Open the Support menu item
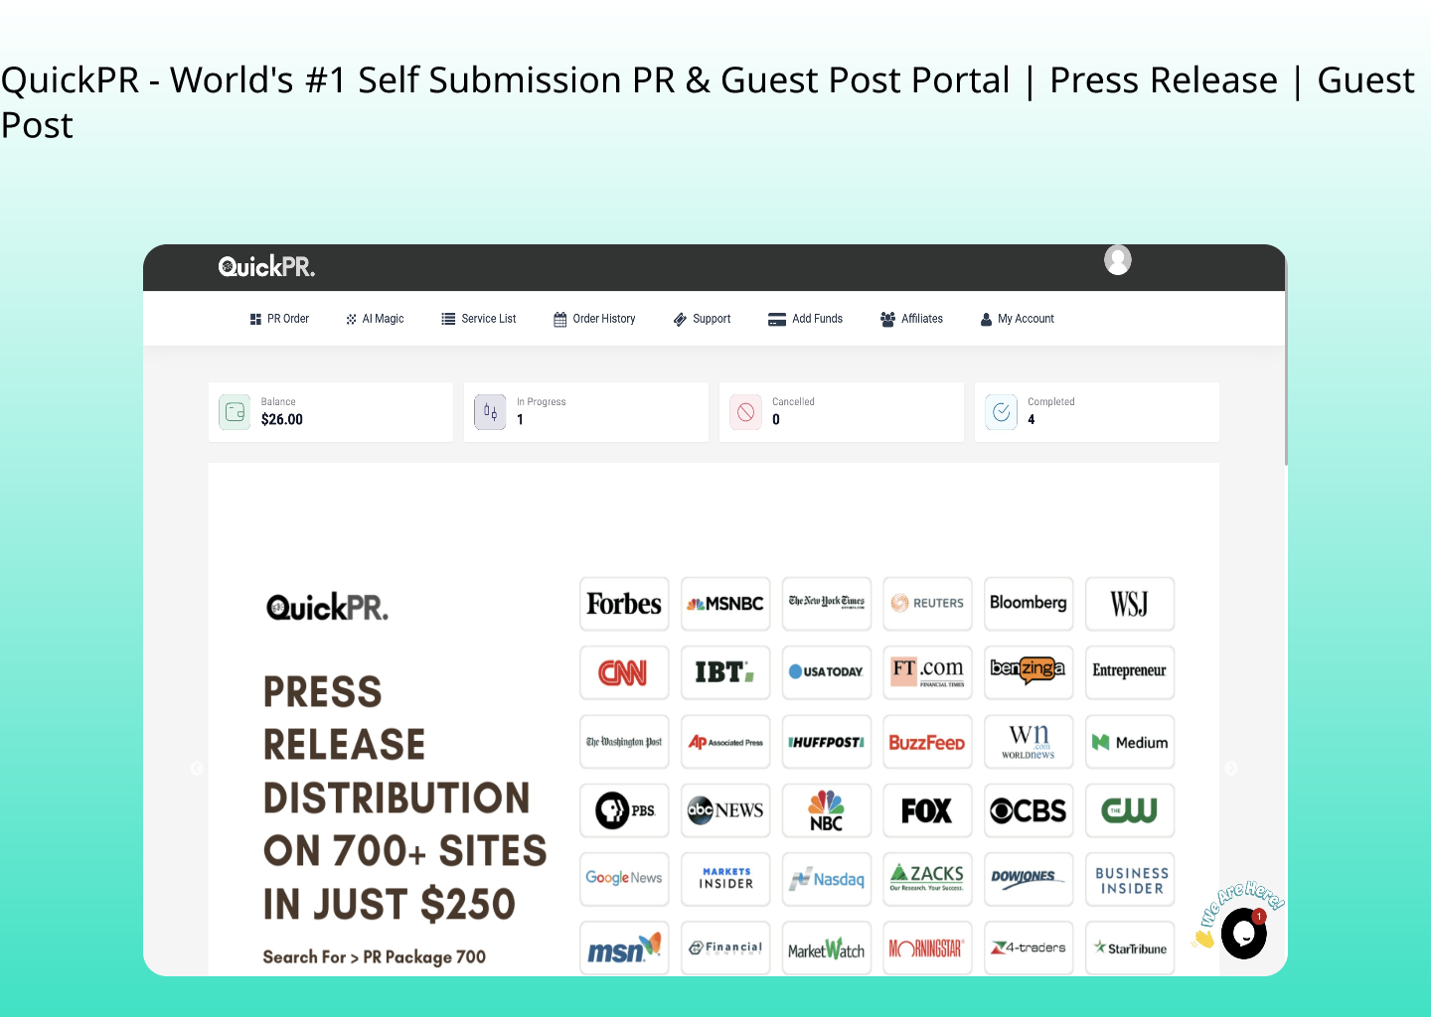The height and width of the screenshot is (1017, 1431). point(702,319)
